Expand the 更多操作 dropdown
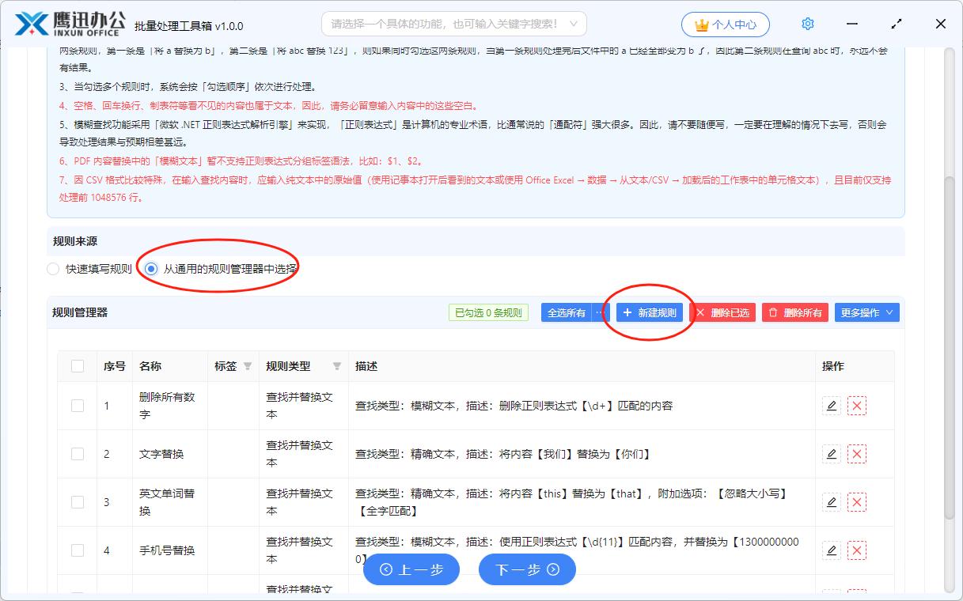Viewport: 963px width, 601px height. pyautogui.click(x=866, y=312)
